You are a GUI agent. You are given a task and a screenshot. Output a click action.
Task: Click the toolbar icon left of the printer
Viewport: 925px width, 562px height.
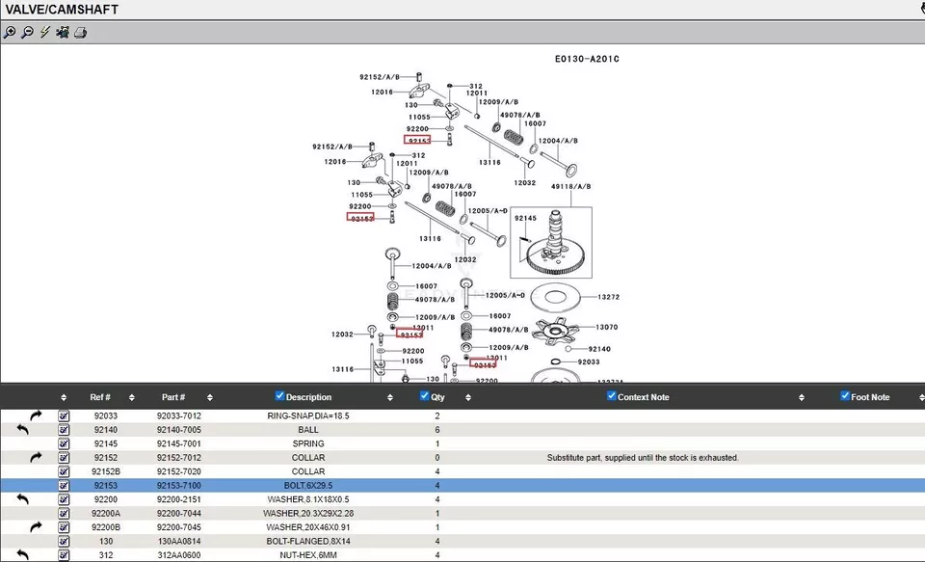click(63, 33)
